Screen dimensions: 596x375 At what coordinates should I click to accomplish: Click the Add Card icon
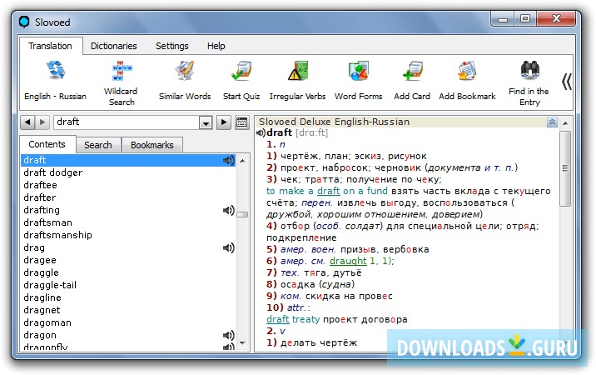(412, 71)
